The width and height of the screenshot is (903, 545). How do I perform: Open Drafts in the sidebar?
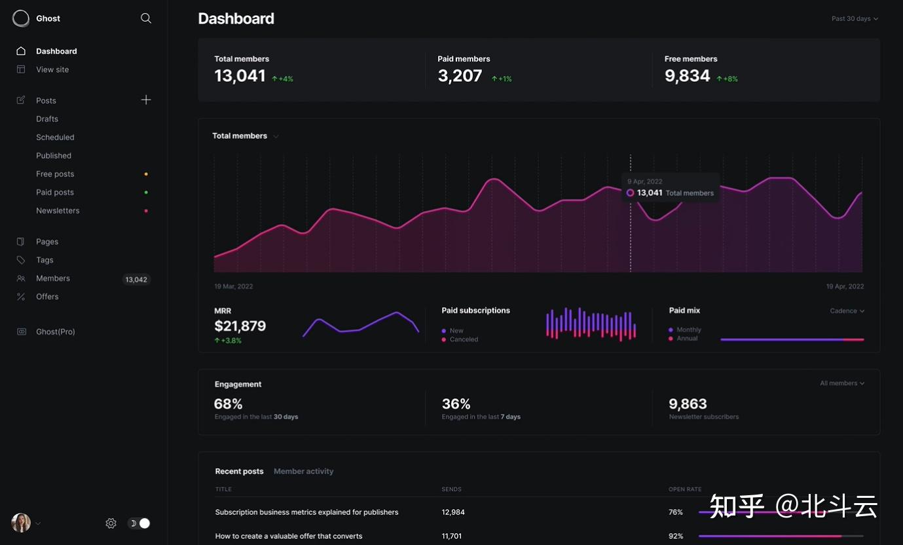tap(47, 119)
